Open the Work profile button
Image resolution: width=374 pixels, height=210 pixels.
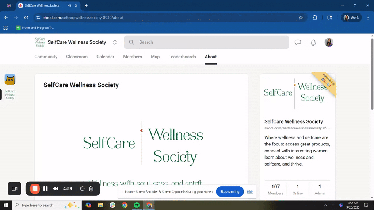coord(351,17)
